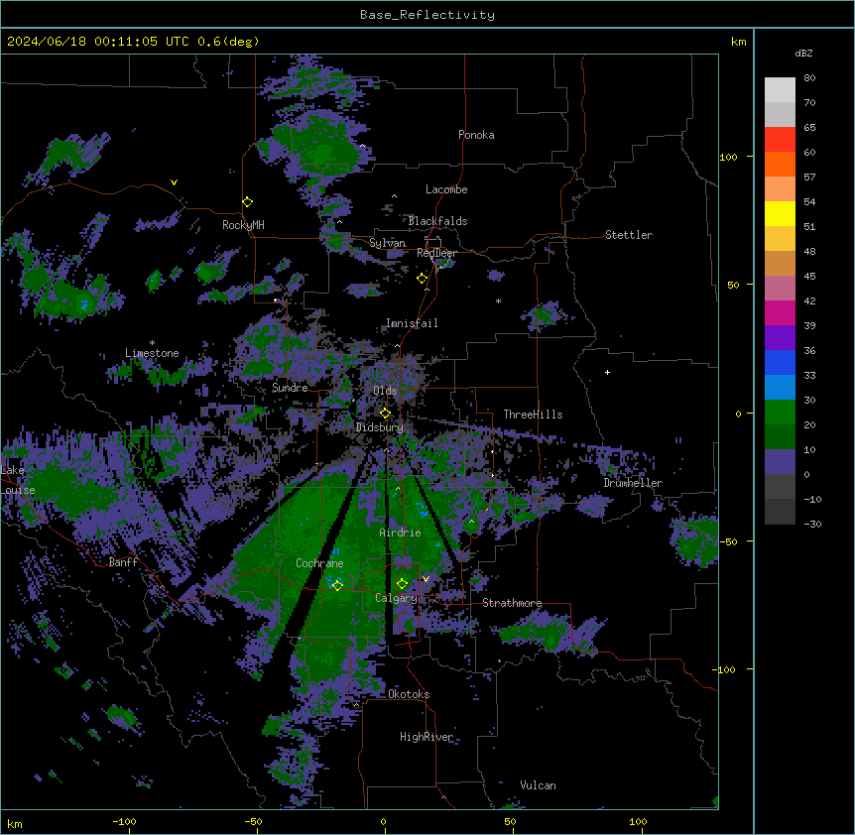The height and width of the screenshot is (835, 855).
Task: Click the Innisfail city label
Action: pyautogui.click(x=412, y=323)
